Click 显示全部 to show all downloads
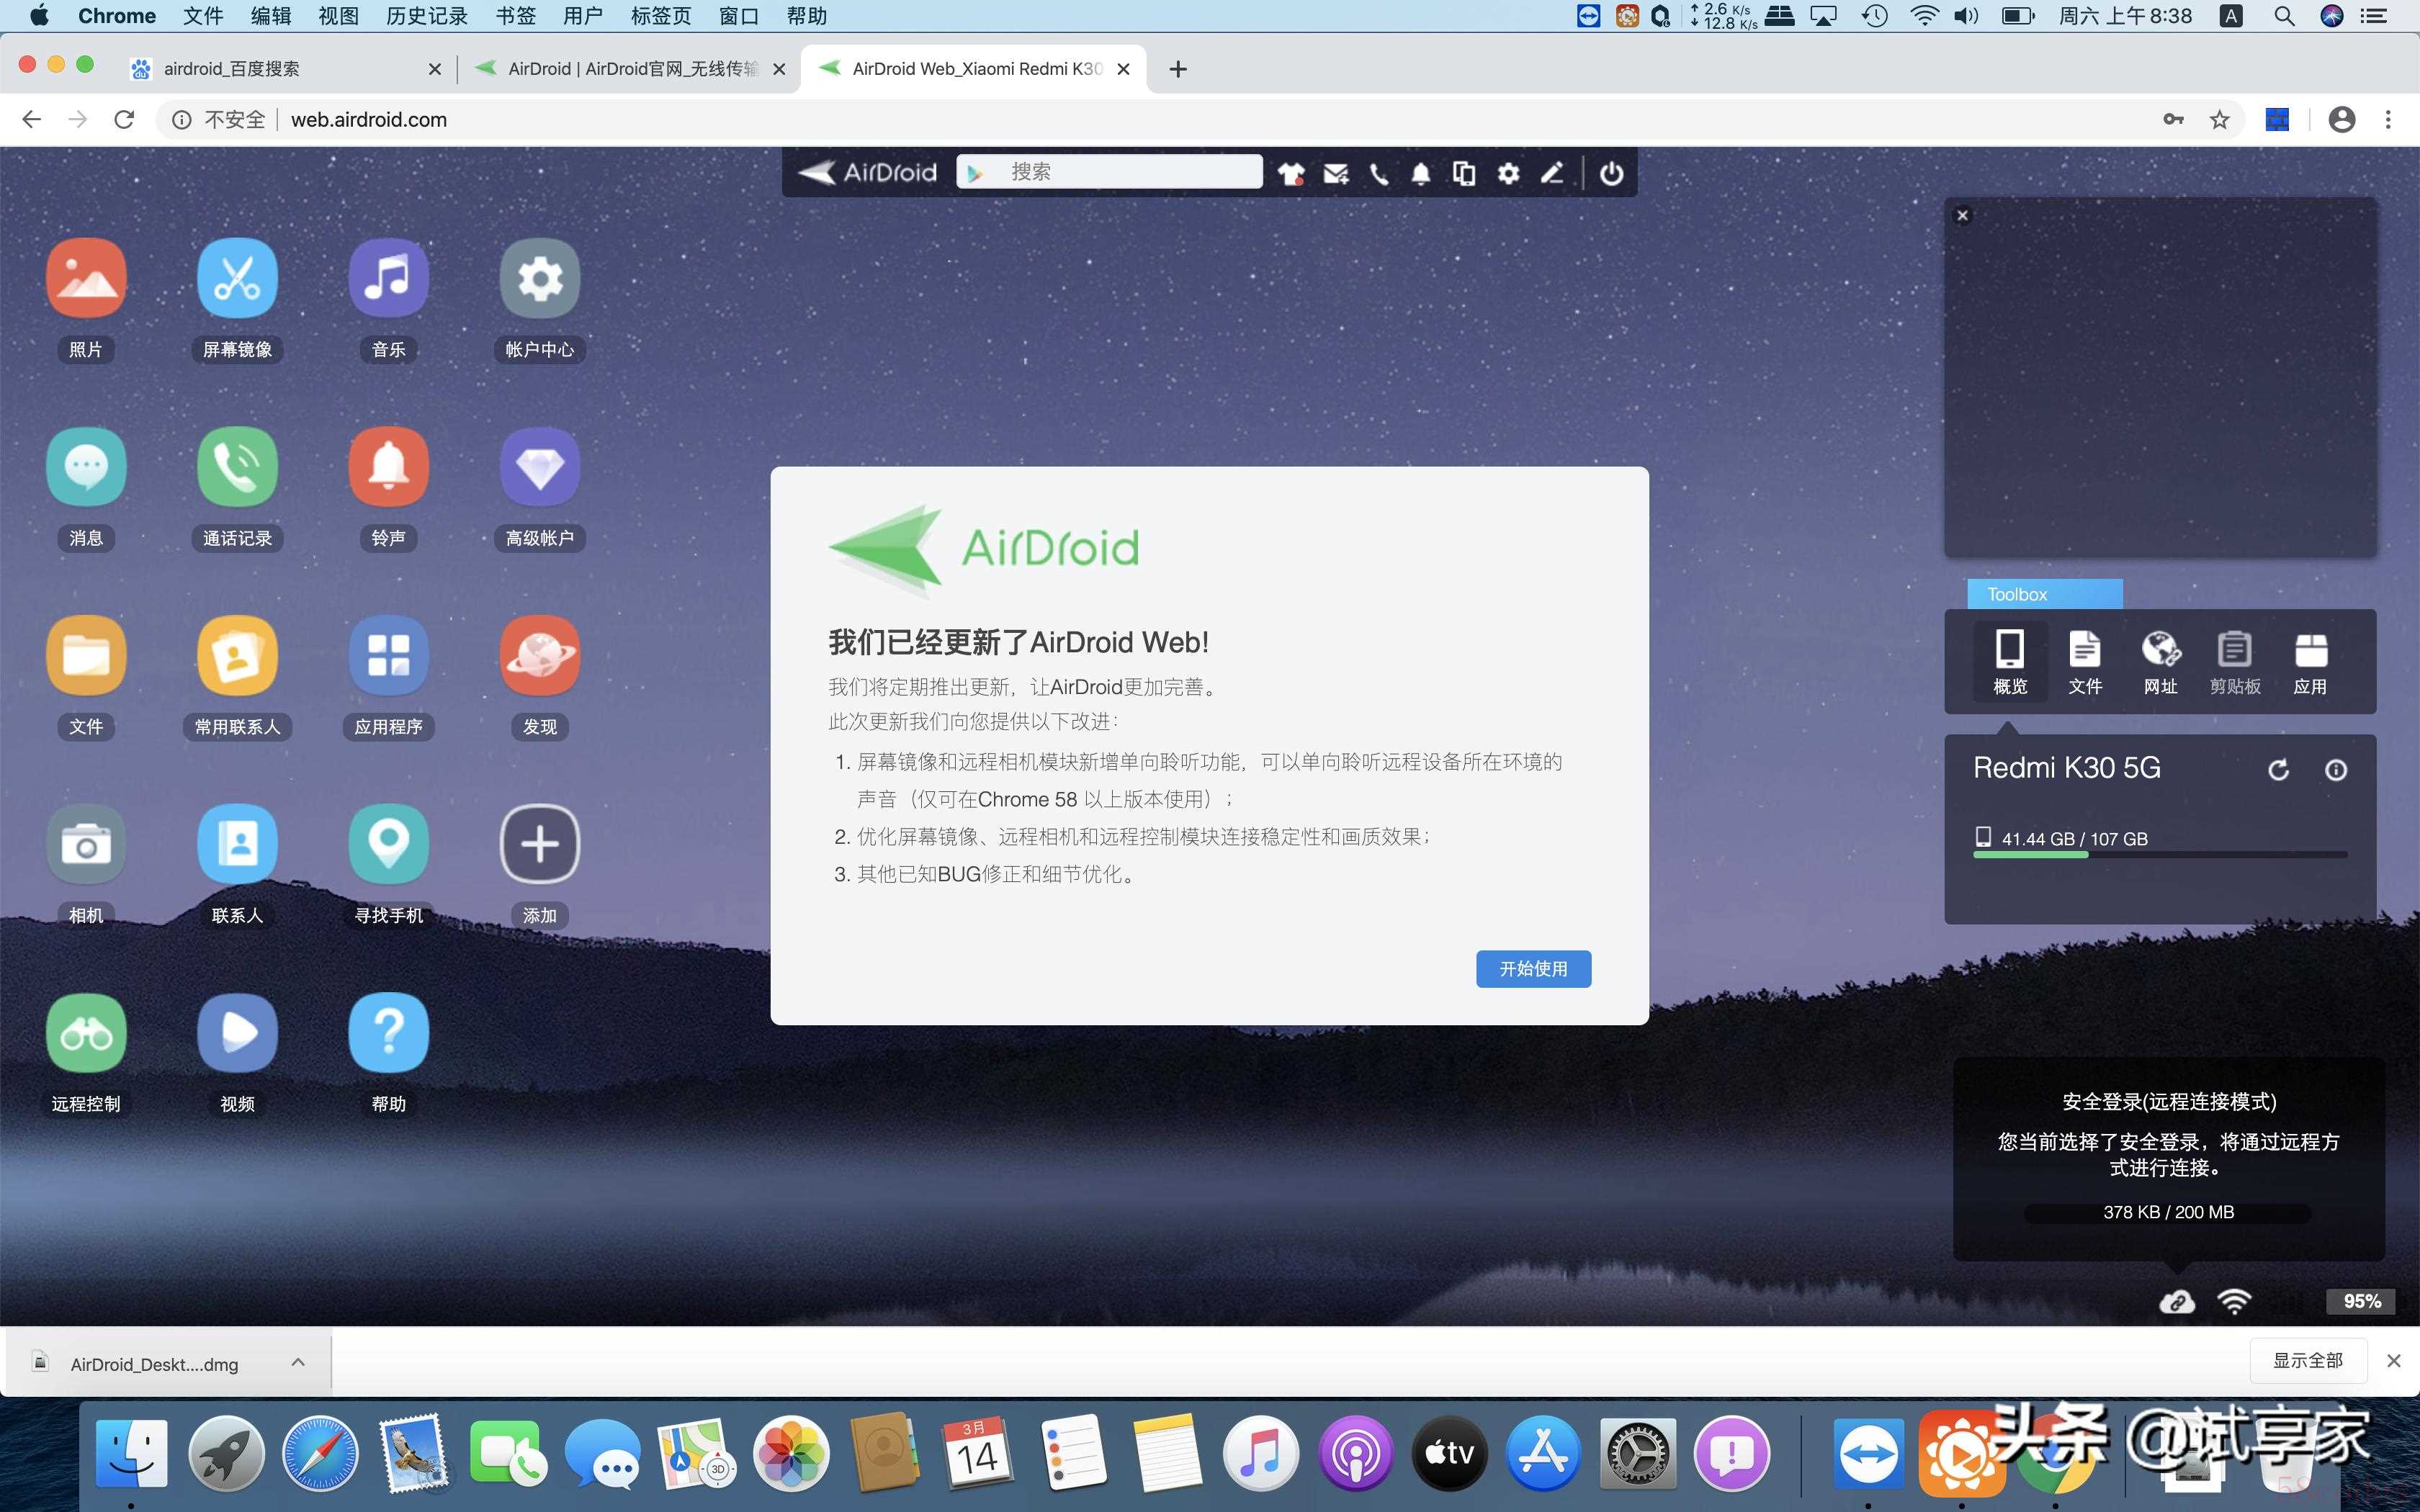 point(2308,1360)
